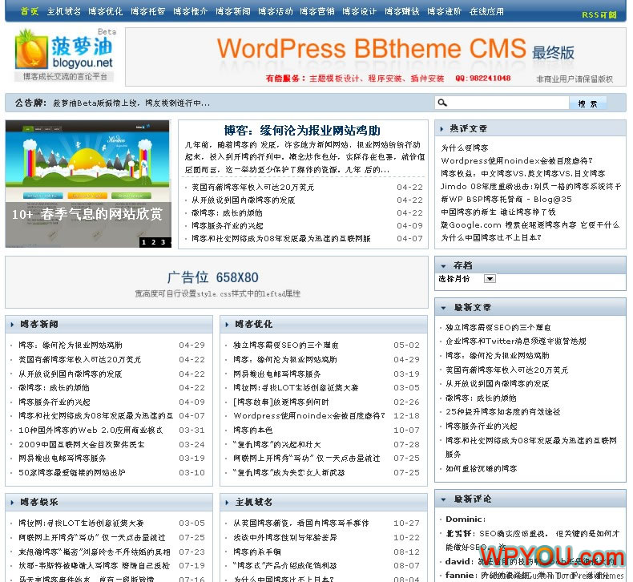Screen dimensions: 633x582
Task: Open 博客赚钱 in the top navigation
Action: [402, 11]
